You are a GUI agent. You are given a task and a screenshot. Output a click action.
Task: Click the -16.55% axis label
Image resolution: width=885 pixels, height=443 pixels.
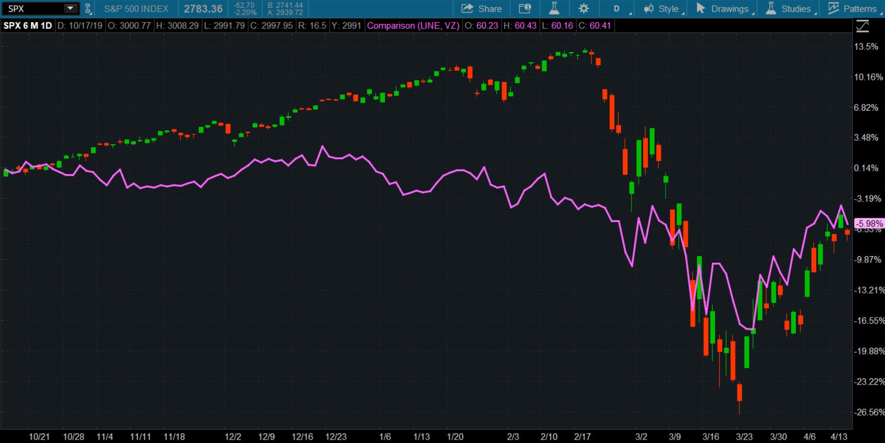pos(869,321)
